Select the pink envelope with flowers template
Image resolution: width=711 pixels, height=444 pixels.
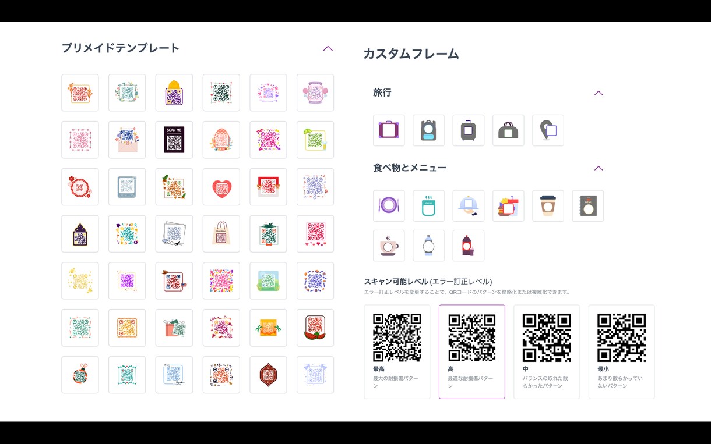point(127,140)
